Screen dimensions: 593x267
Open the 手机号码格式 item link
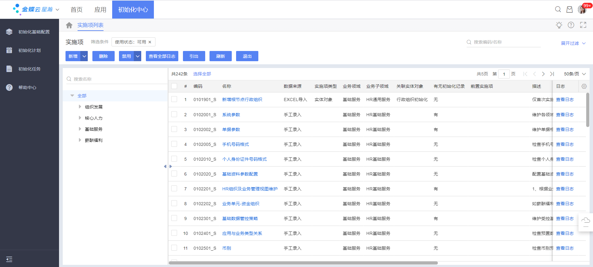tap(235, 144)
